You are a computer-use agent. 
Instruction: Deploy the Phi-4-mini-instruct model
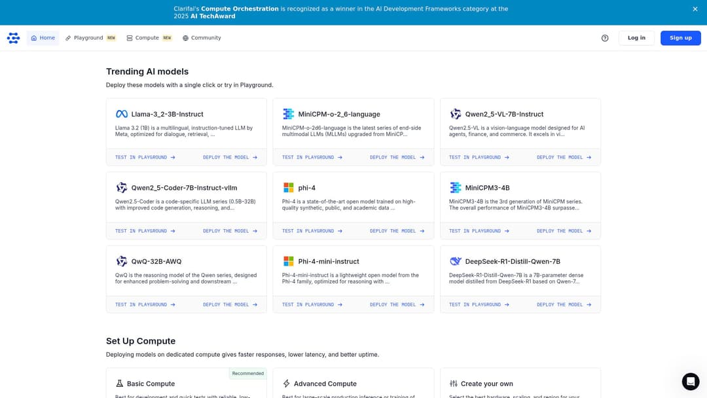(x=397, y=304)
